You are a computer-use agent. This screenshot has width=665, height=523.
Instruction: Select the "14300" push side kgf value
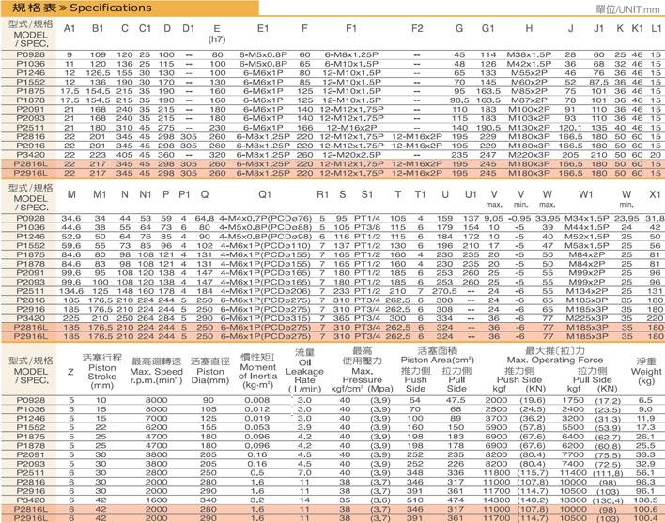496,500
